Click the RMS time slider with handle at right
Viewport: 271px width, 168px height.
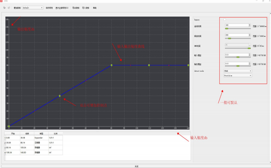coord(237,48)
